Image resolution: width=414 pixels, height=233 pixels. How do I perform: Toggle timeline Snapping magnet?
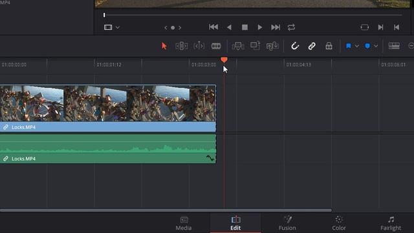[295, 46]
